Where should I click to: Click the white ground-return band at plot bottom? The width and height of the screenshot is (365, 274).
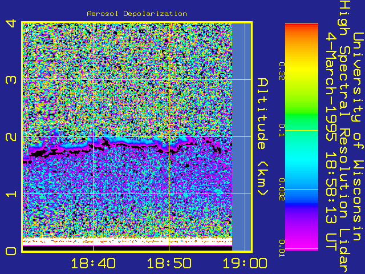(x=127, y=241)
